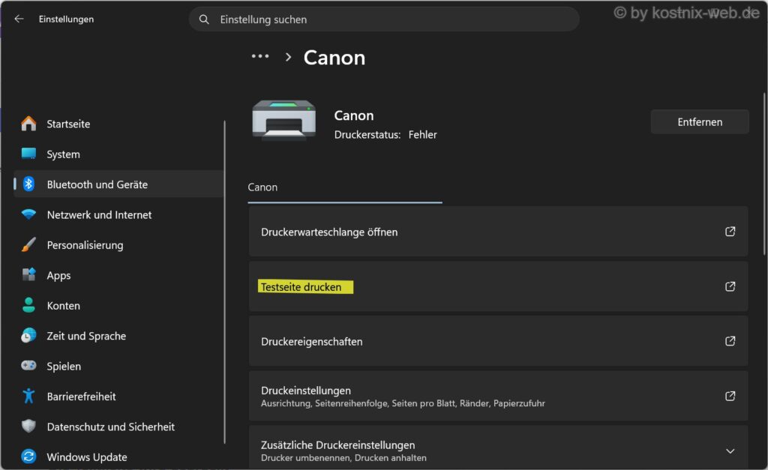
Task: Click the Canon page title
Action: [334, 58]
